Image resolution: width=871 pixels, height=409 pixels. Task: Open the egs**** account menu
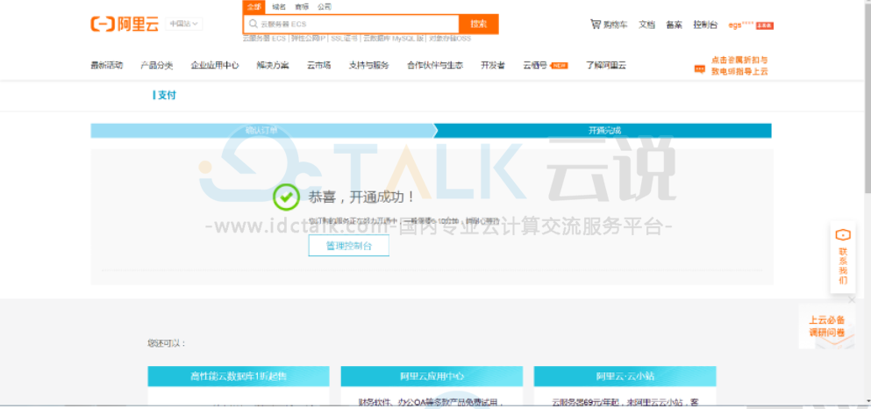[x=751, y=25]
